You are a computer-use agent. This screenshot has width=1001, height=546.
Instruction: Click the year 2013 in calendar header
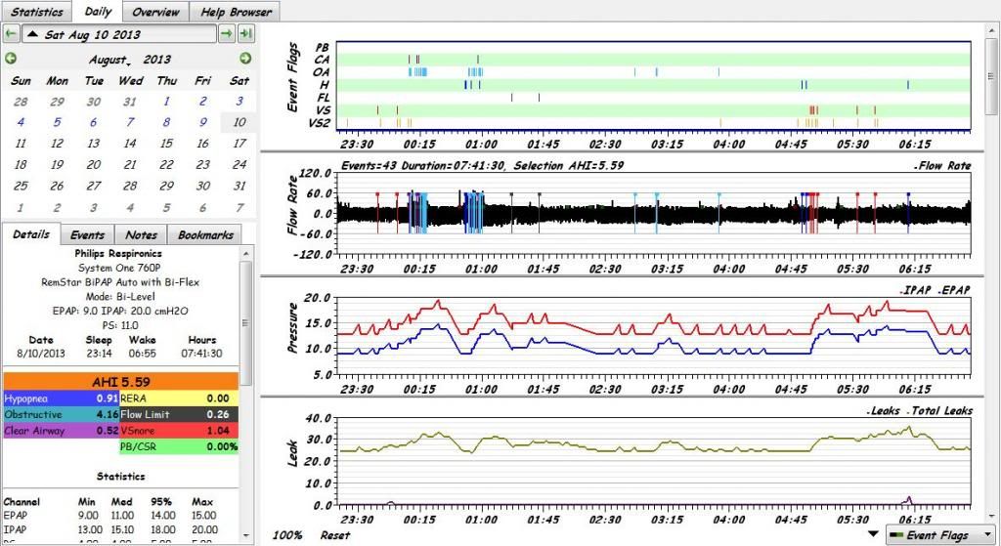click(157, 60)
